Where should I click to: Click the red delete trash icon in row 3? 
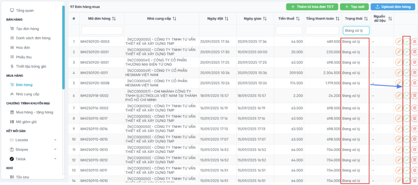(x=414, y=62)
